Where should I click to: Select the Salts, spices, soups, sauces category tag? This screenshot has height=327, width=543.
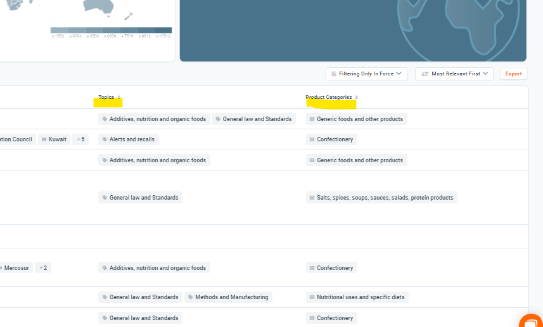(x=381, y=198)
